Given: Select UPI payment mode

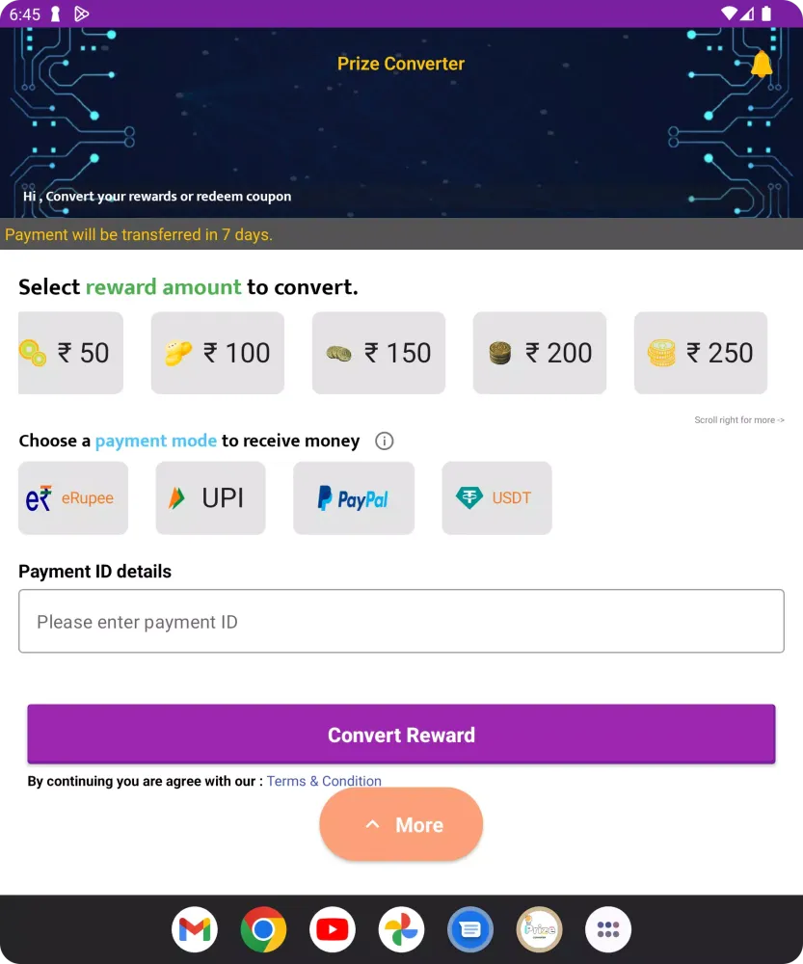Looking at the screenshot, I should pyautogui.click(x=210, y=498).
